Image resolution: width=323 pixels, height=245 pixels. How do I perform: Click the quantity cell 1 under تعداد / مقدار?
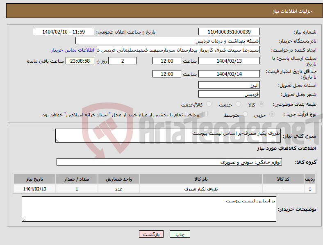[77, 189]
